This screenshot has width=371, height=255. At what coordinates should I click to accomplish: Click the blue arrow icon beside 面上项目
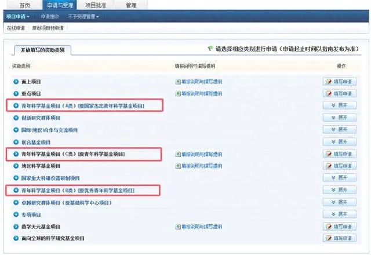(16, 82)
